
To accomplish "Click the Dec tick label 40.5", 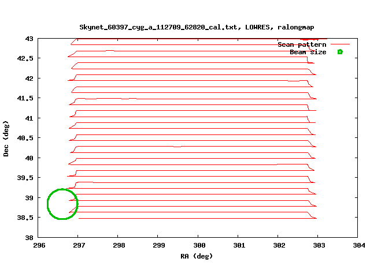I will [25, 138].
